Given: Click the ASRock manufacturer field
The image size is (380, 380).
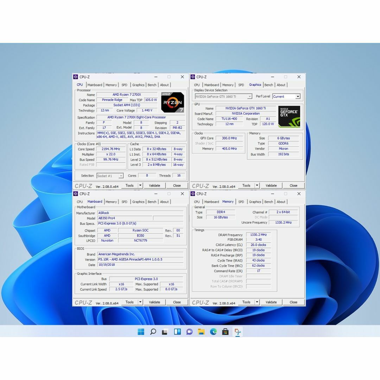Looking at the screenshot, I should click(140, 213).
